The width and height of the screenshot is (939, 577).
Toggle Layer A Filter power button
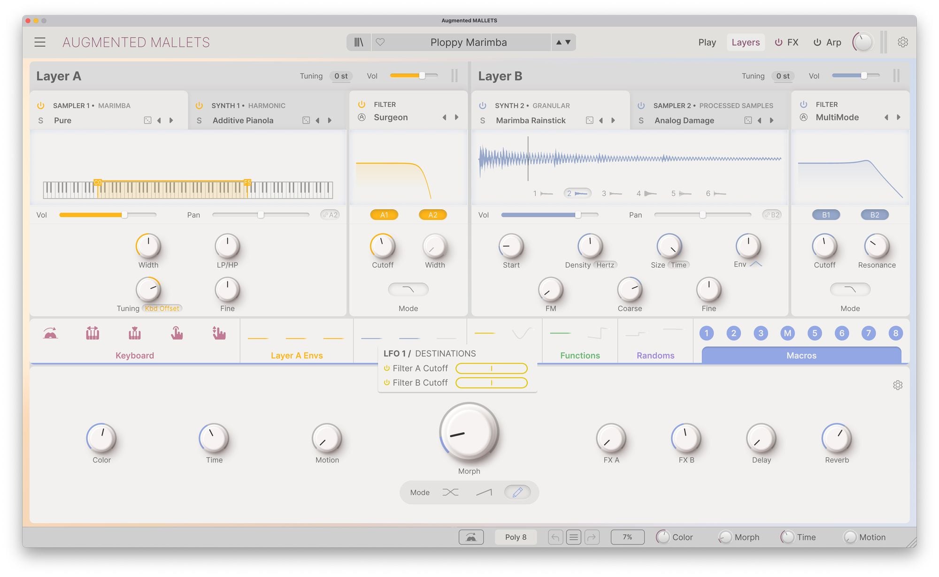click(362, 104)
